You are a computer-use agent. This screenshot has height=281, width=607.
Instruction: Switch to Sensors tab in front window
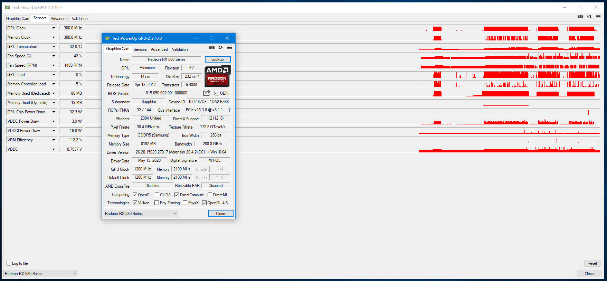point(140,49)
